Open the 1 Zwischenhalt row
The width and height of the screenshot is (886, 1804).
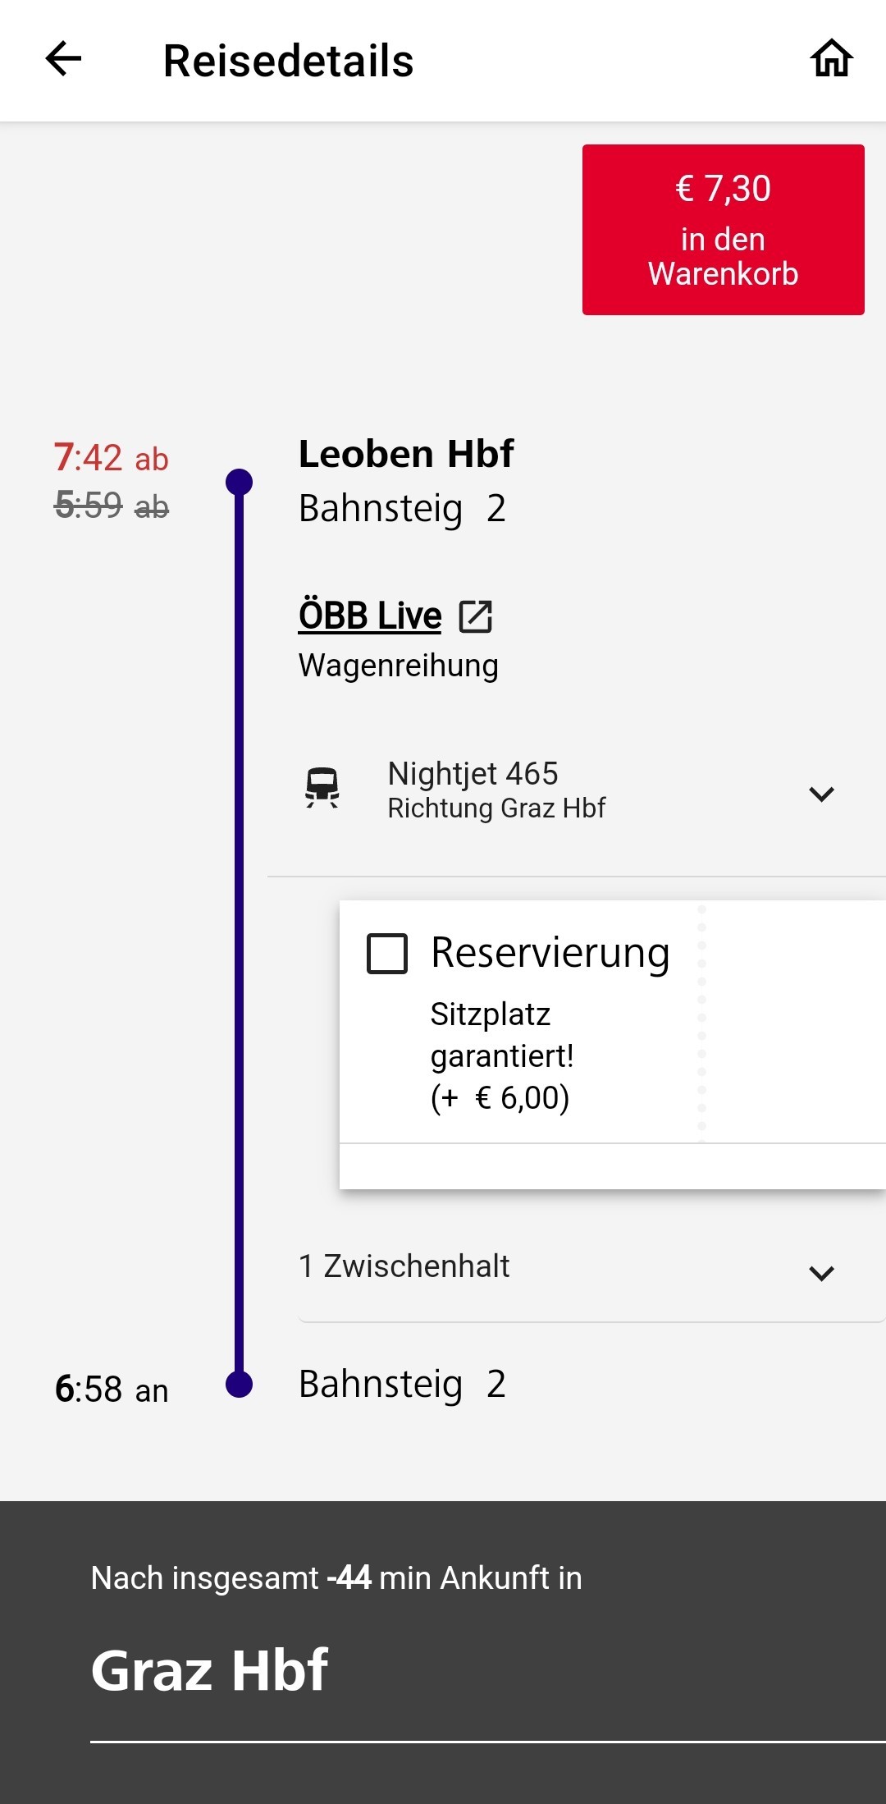[591, 1268]
